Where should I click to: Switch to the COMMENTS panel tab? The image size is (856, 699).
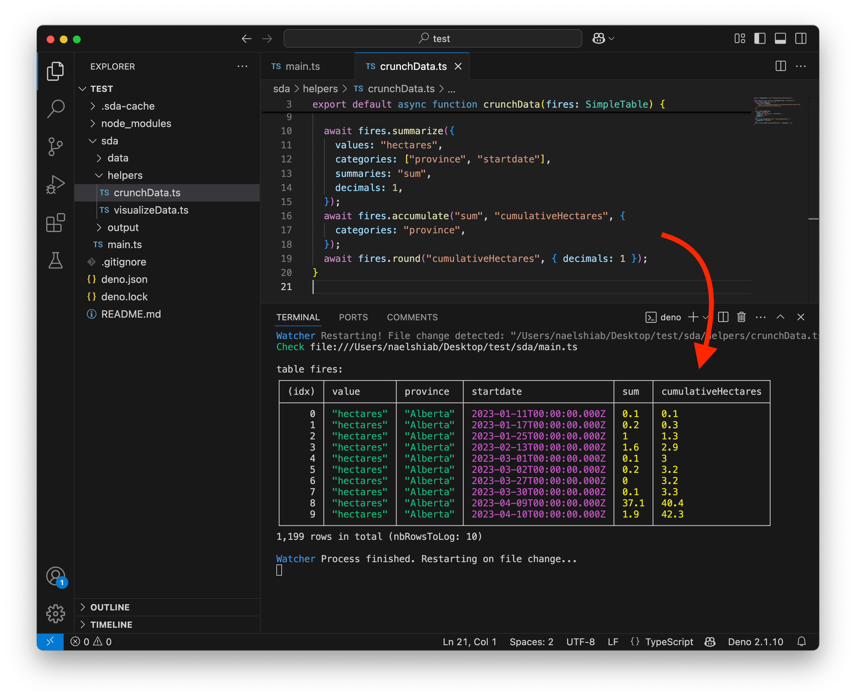pyautogui.click(x=412, y=317)
